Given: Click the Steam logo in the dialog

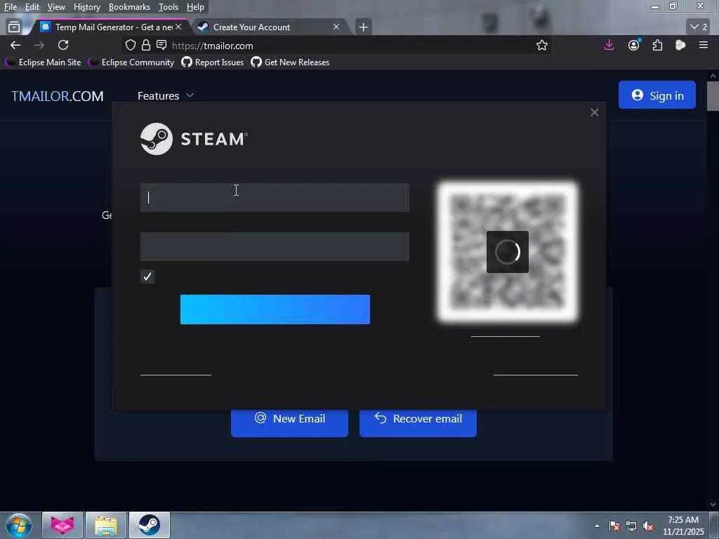Looking at the screenshot, I should coord(194,139).
